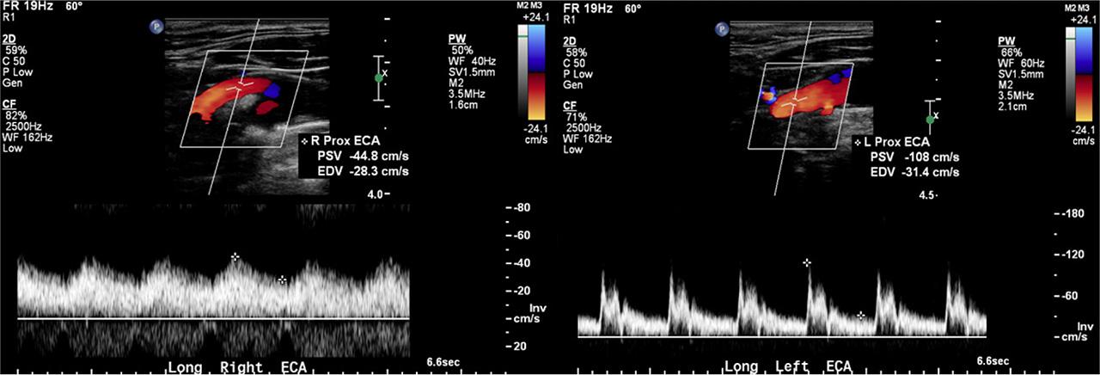Click the end diastolic caliper on Right ECA waveform

click(282, 280)
